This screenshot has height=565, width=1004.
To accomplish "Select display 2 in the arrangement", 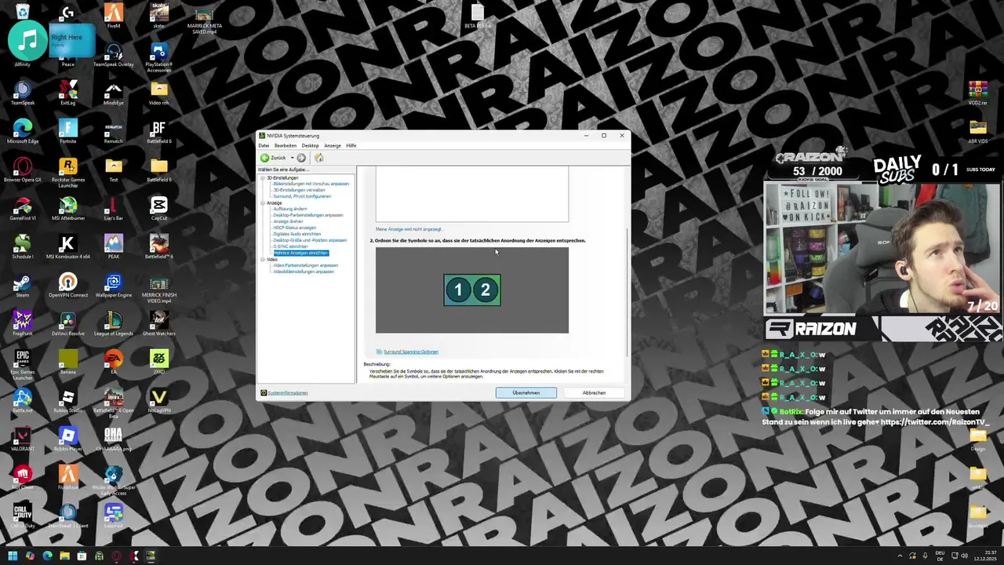I will (x=486, y=290).
